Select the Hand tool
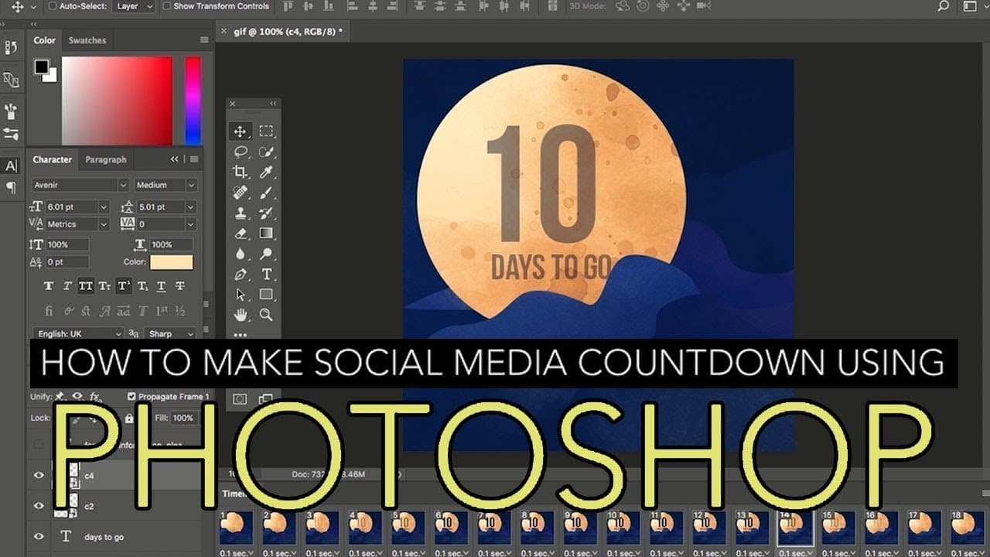The height and width of the screenshot is (557, 990). [x=241, y=314]
